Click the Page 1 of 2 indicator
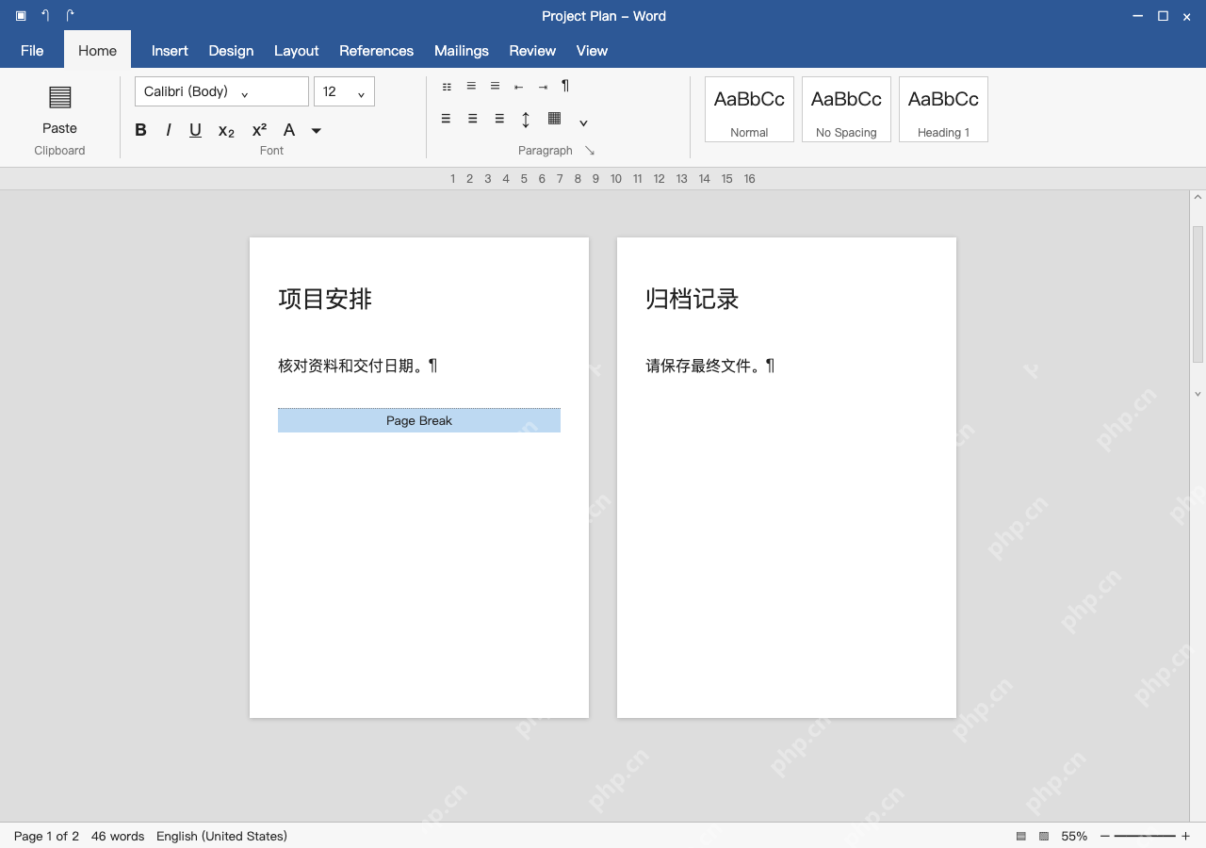Image resolution: width=1206 pixels, height=848 pixels. tap(46, 836)
